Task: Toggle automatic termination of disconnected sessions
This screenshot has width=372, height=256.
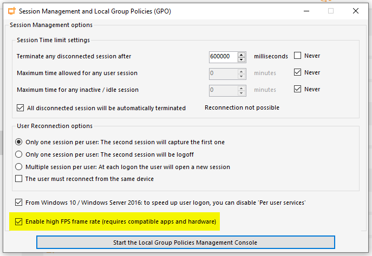Action: point(21,108)
